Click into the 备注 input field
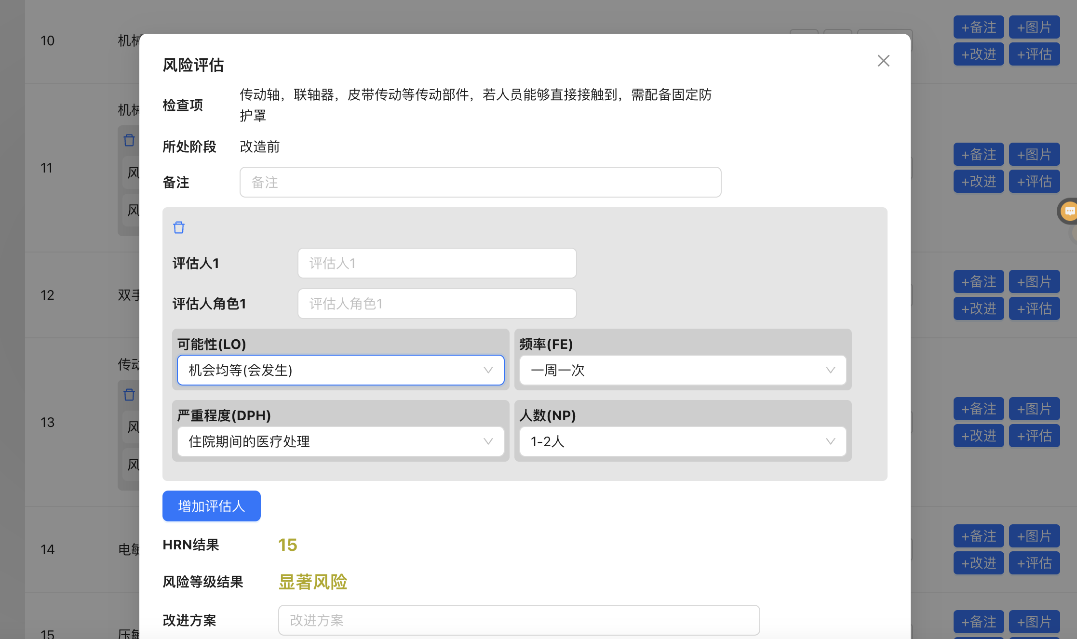This screenshot has height=639, width=1077. [x=480, y=182]
